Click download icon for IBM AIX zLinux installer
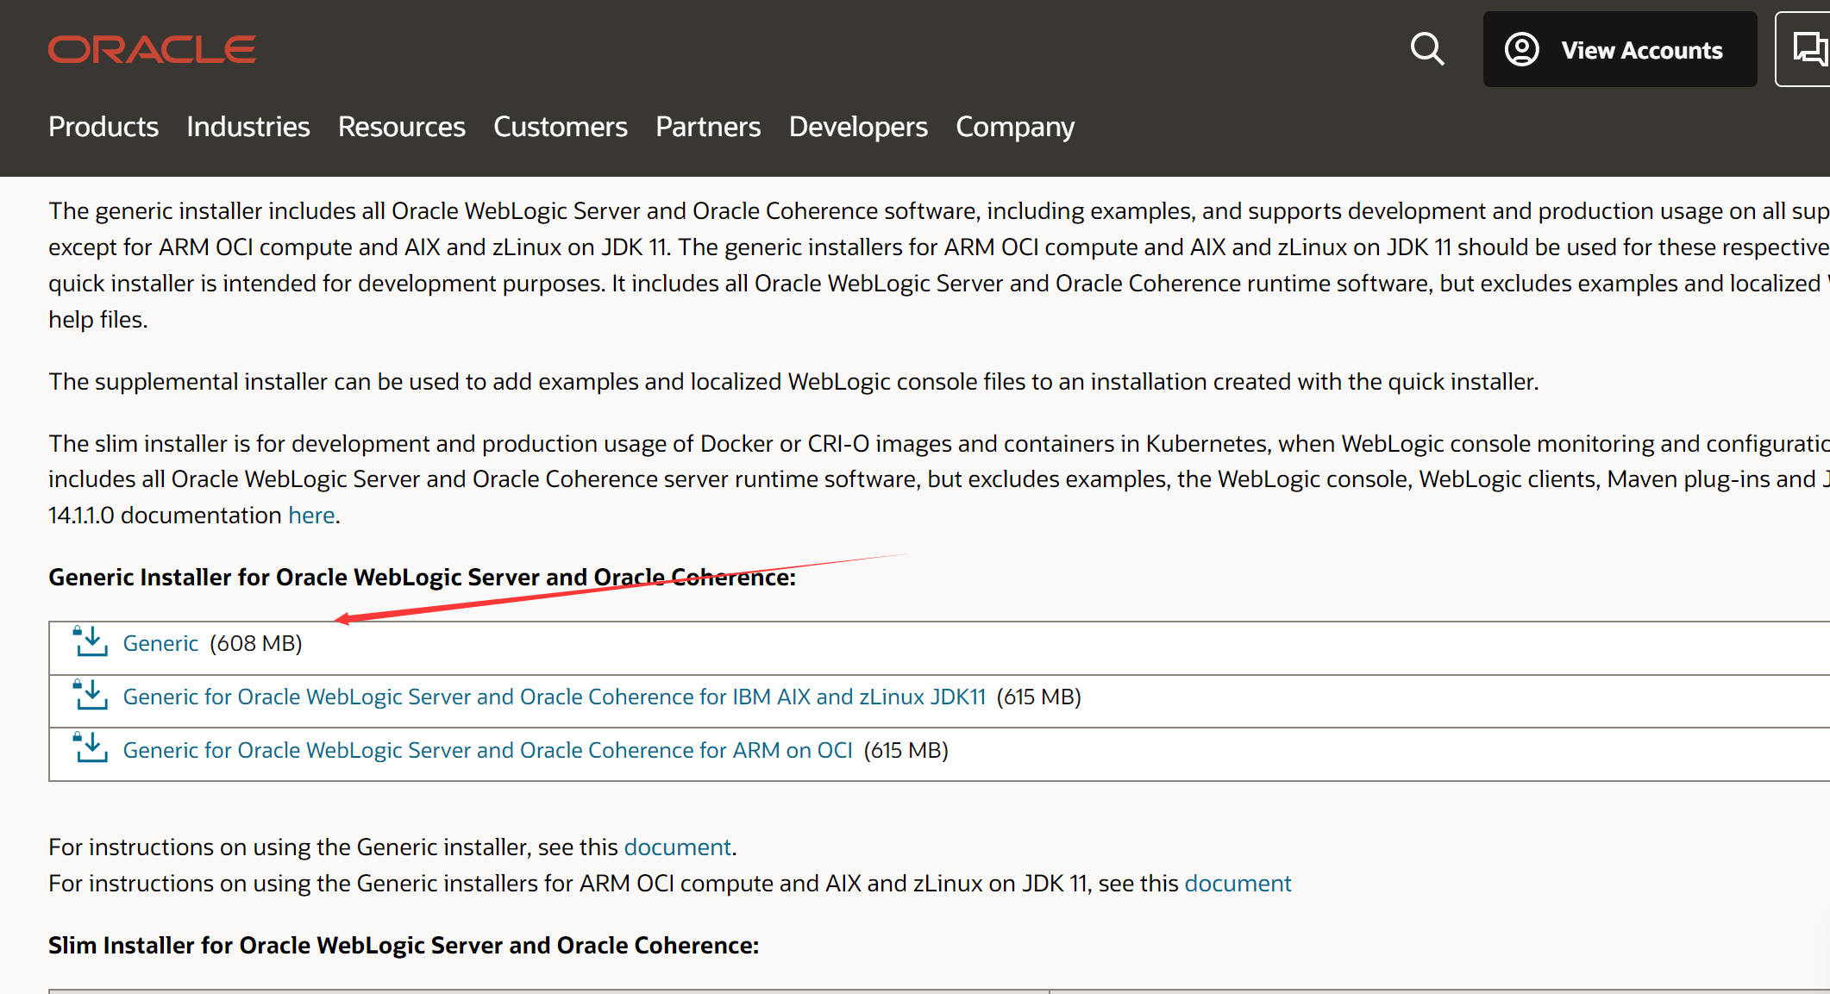 pos(91,696)
